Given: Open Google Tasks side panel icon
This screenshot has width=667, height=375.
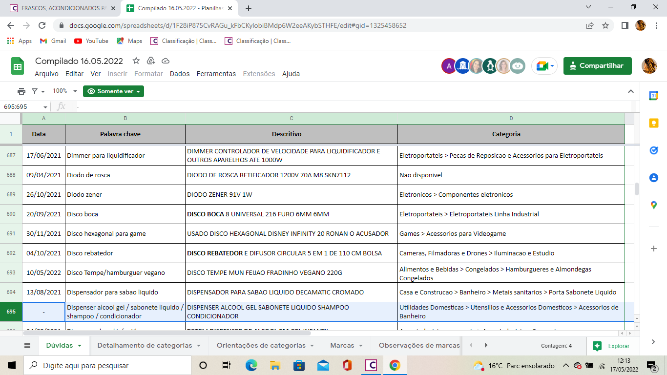Looking at the screenshot, I should pos(653,150).
